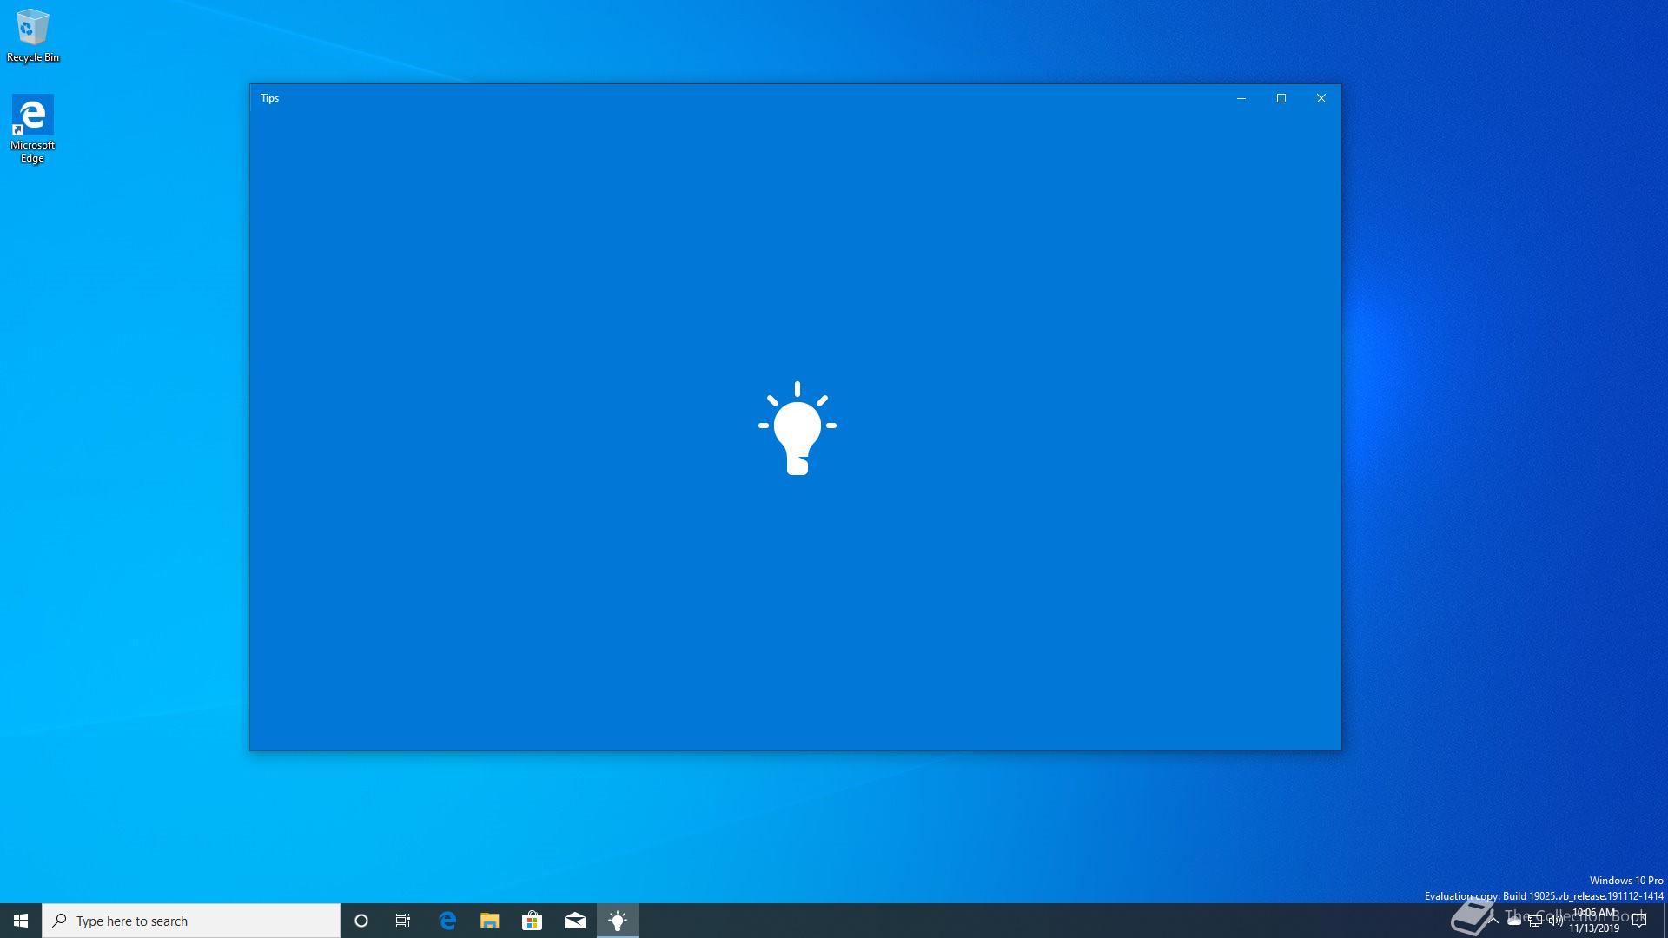Open File Explorer from taskbar

tap(490, 921)
